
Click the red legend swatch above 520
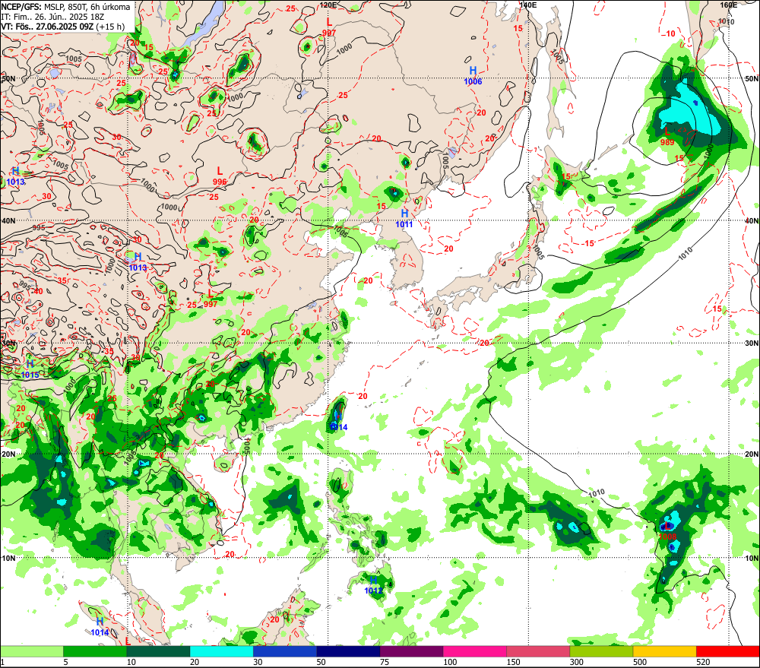(x=727, y=651)
